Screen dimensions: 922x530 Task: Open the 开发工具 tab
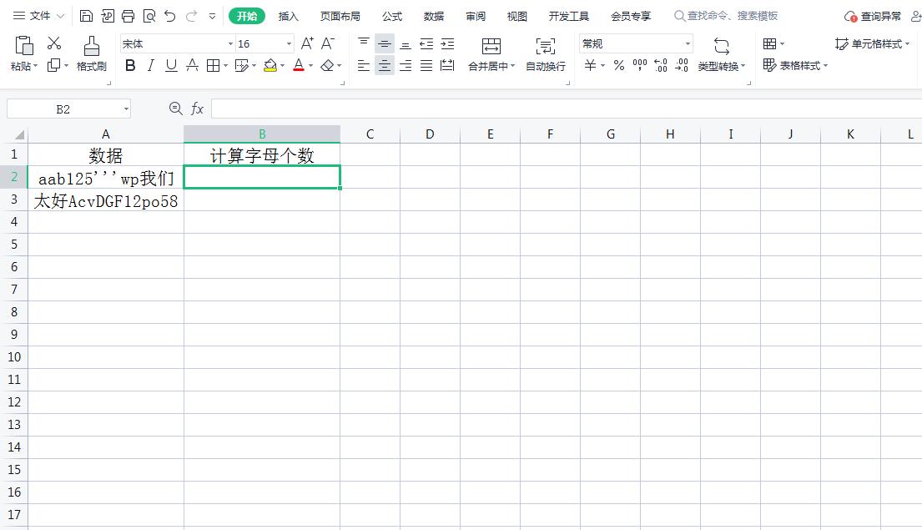[x=568, y=17]
